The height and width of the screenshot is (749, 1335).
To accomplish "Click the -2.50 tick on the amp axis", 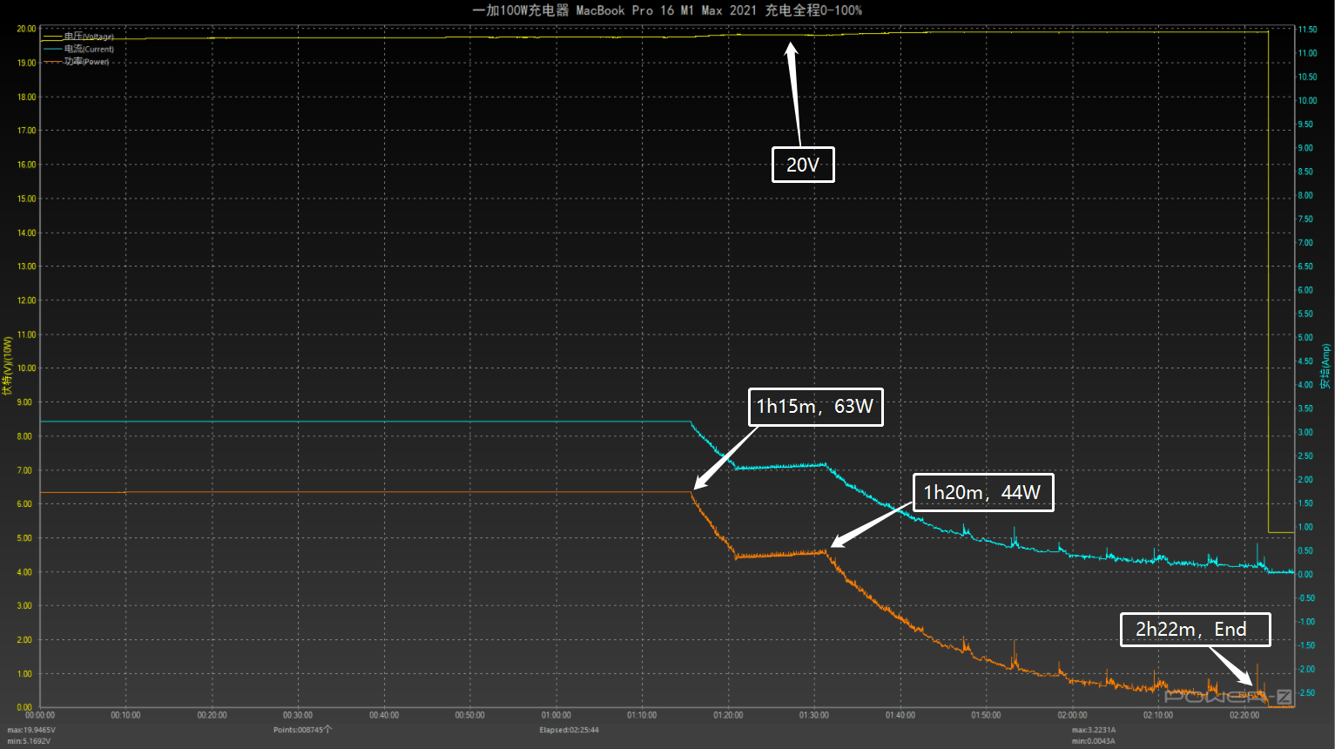I will click(1306, 693).
